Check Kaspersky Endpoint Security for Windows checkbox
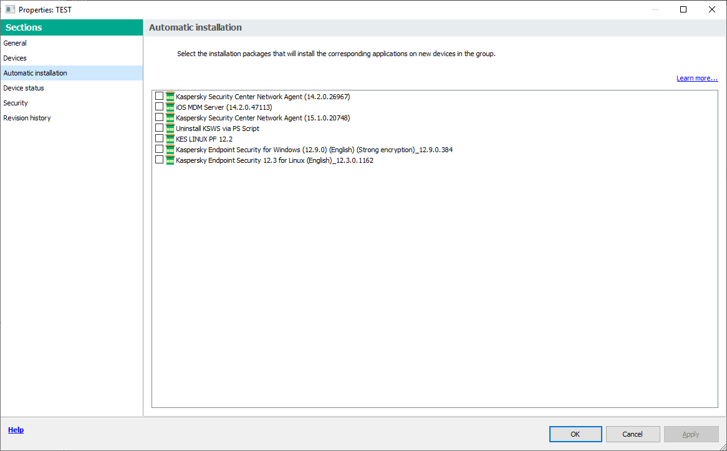This screenshot has width=727, height=451. pyautogui.click(x=159, y=149)
